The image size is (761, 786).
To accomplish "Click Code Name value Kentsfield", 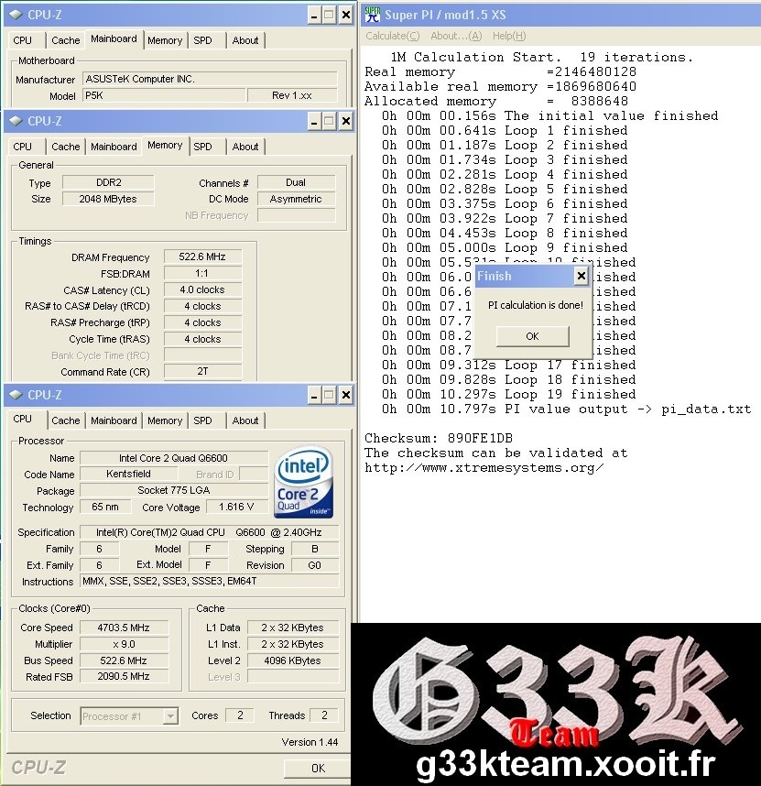I will click(x=128, y=474).
